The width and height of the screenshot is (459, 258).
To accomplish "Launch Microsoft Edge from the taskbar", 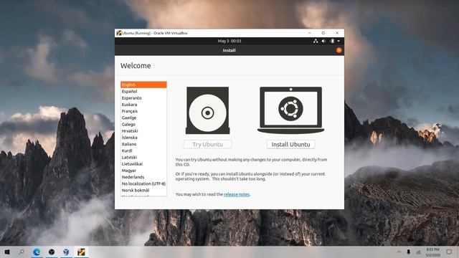I will click(x=37, y=252).
